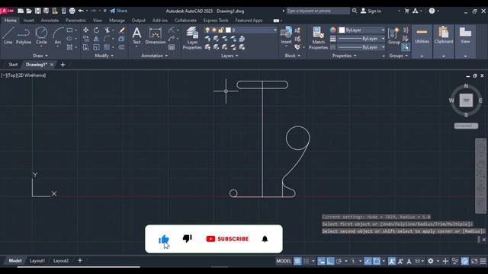The image size is (488, 274).
Task: Click the Match Properties icon
Action: click(x=318, y=38)
